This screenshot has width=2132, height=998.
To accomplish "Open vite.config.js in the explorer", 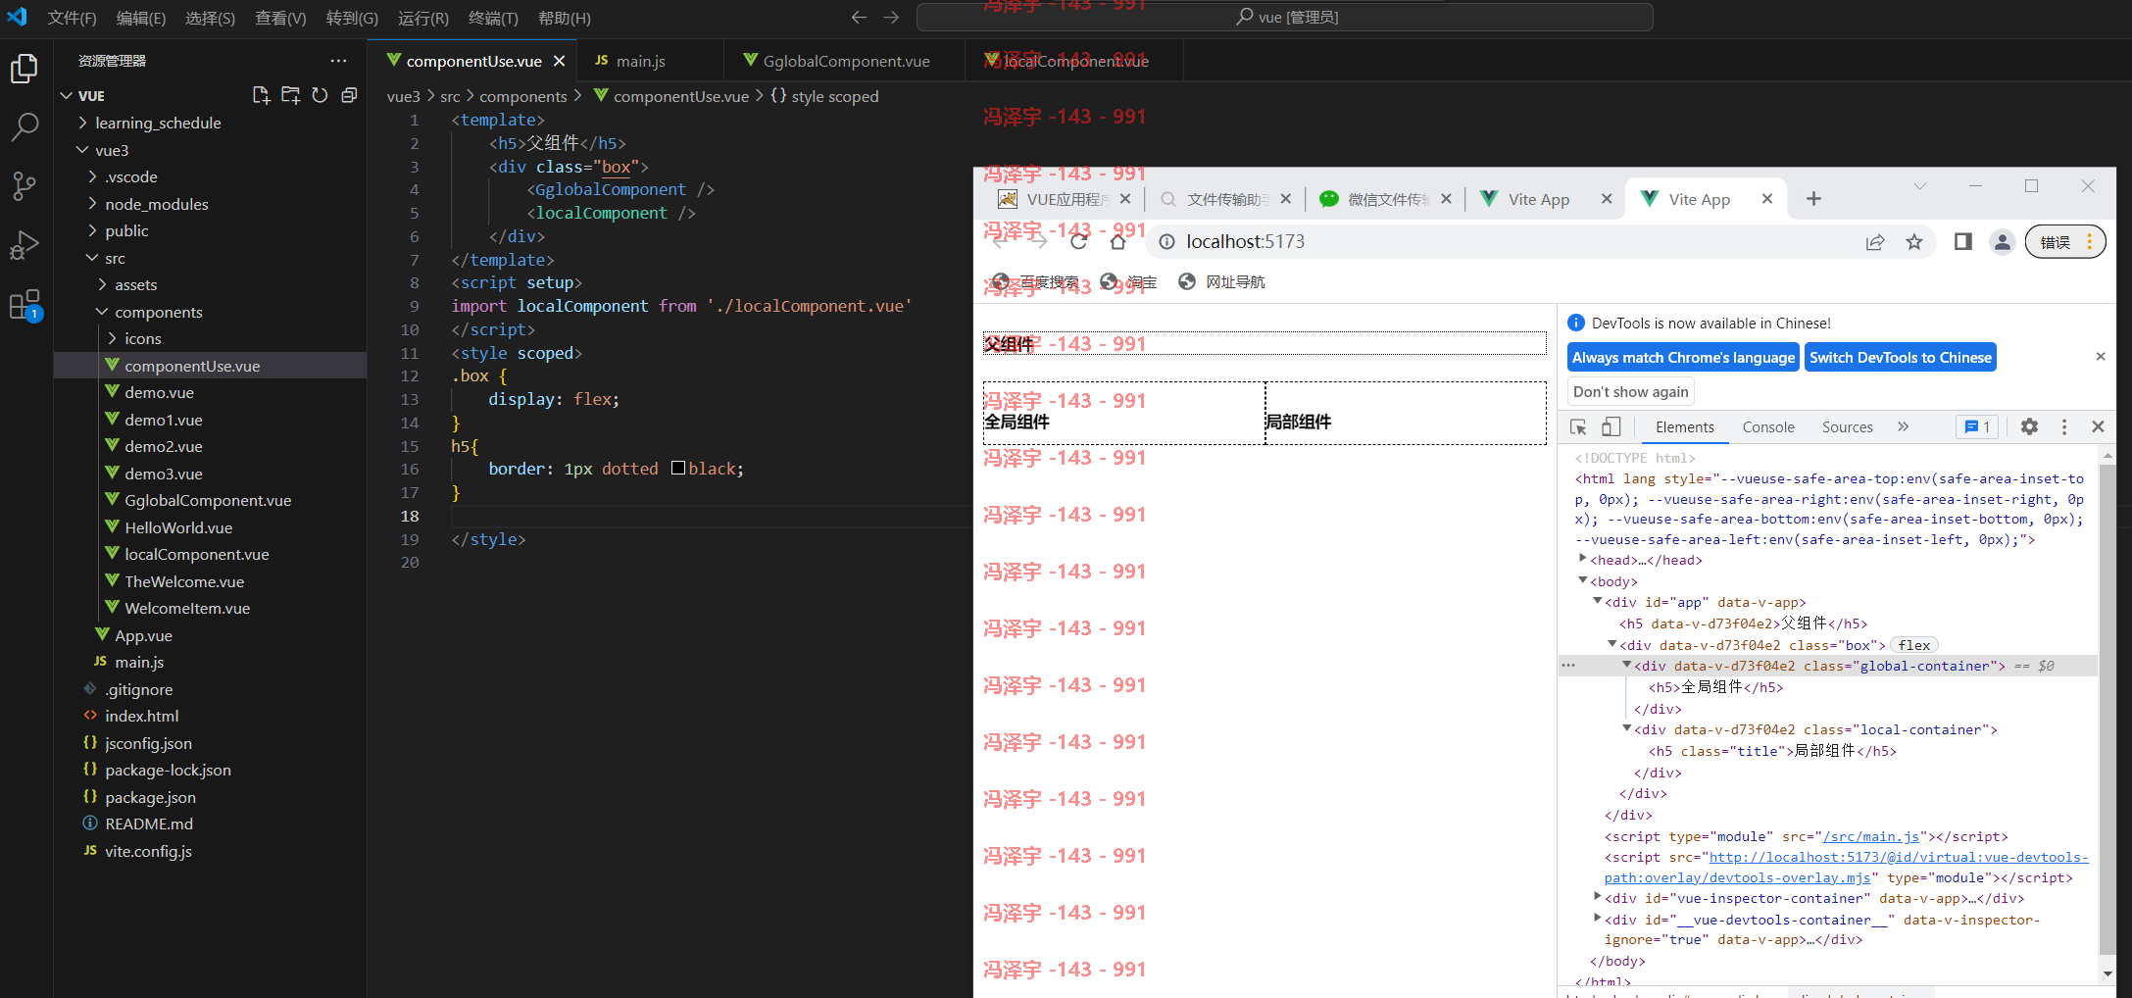I will click(148, 851).
